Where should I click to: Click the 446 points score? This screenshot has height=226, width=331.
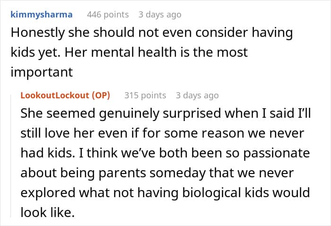pyautogui.click(x=108, y=15)
